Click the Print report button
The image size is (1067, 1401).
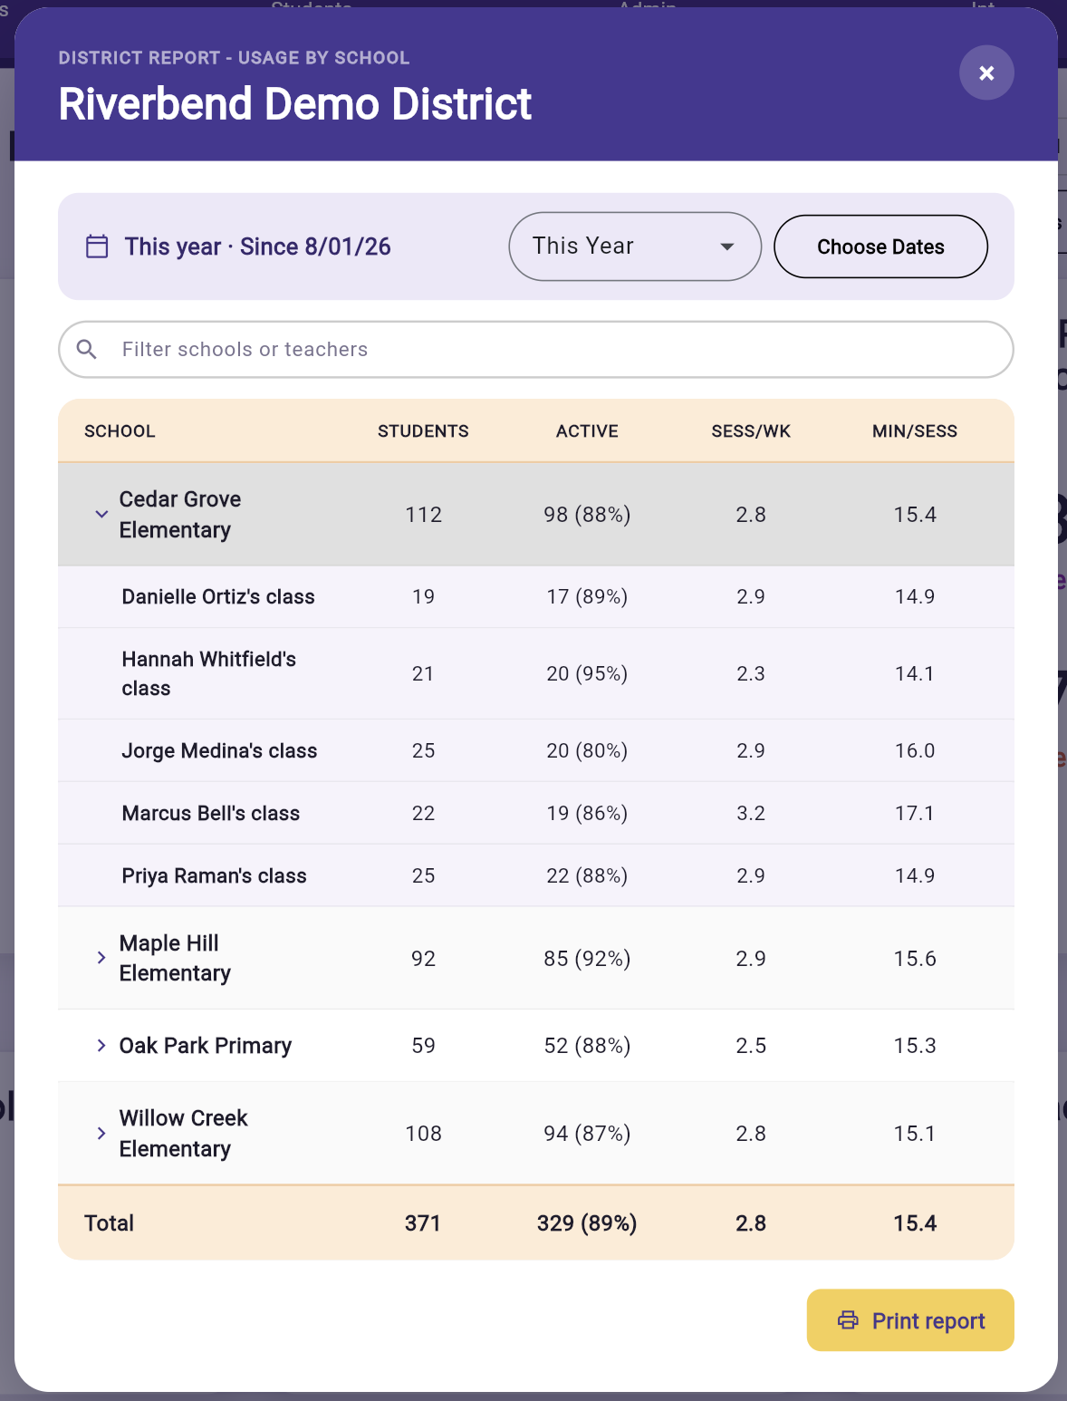[910, 1320]
